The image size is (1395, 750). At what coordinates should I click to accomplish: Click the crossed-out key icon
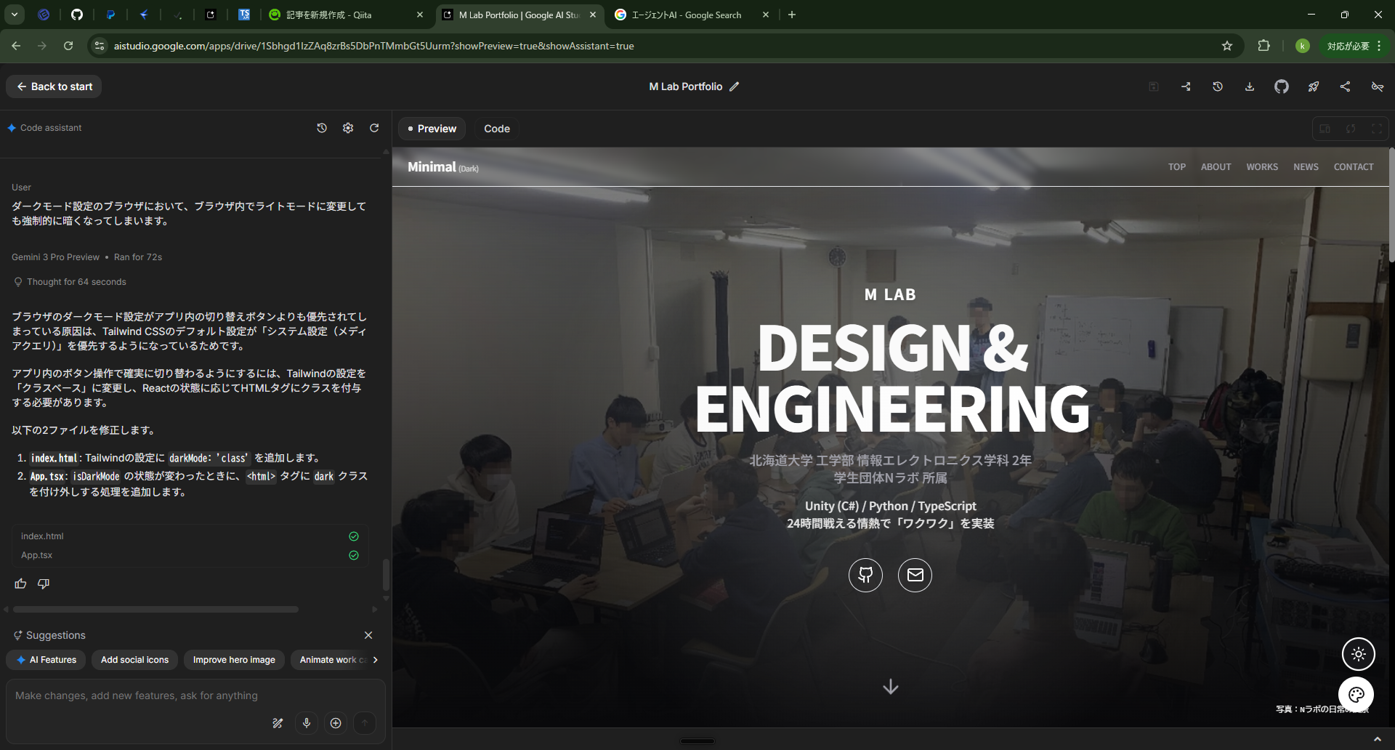click(1378, 86)
